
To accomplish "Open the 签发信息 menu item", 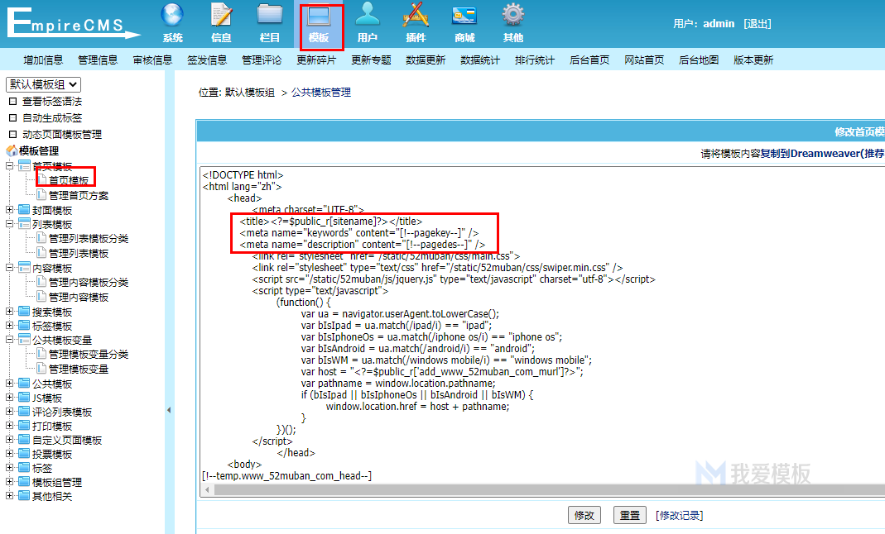I will pos(207,60).
